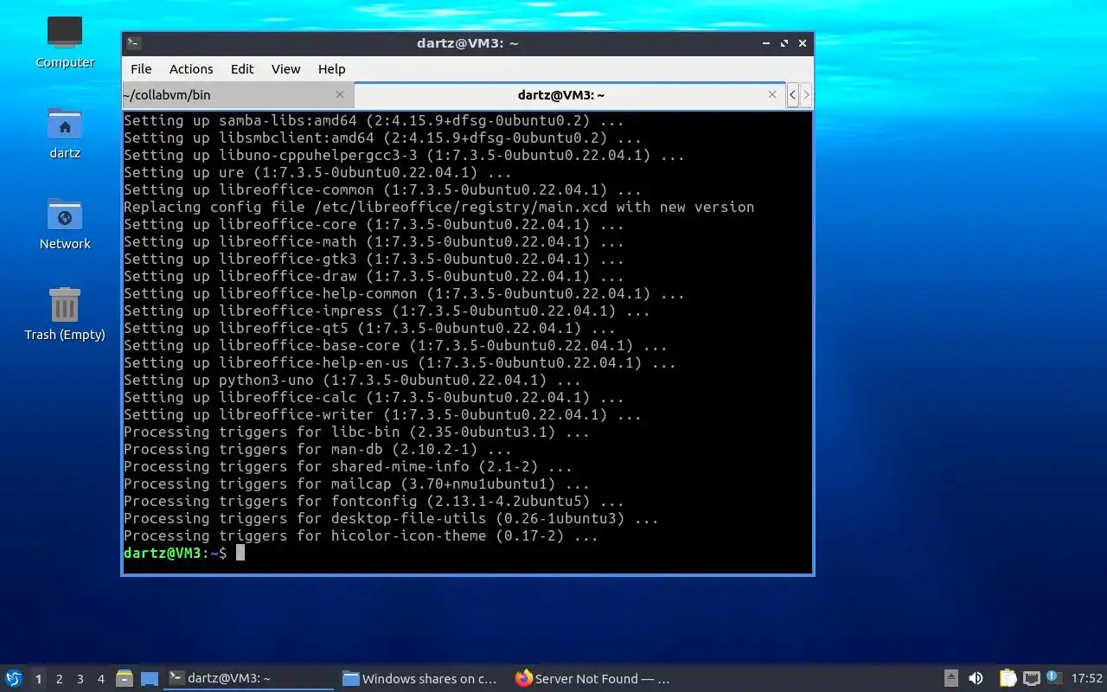Click the 'Processing triggers for shared-mime-info' line
The image size is (1107, 692).
tap(348, 466)
